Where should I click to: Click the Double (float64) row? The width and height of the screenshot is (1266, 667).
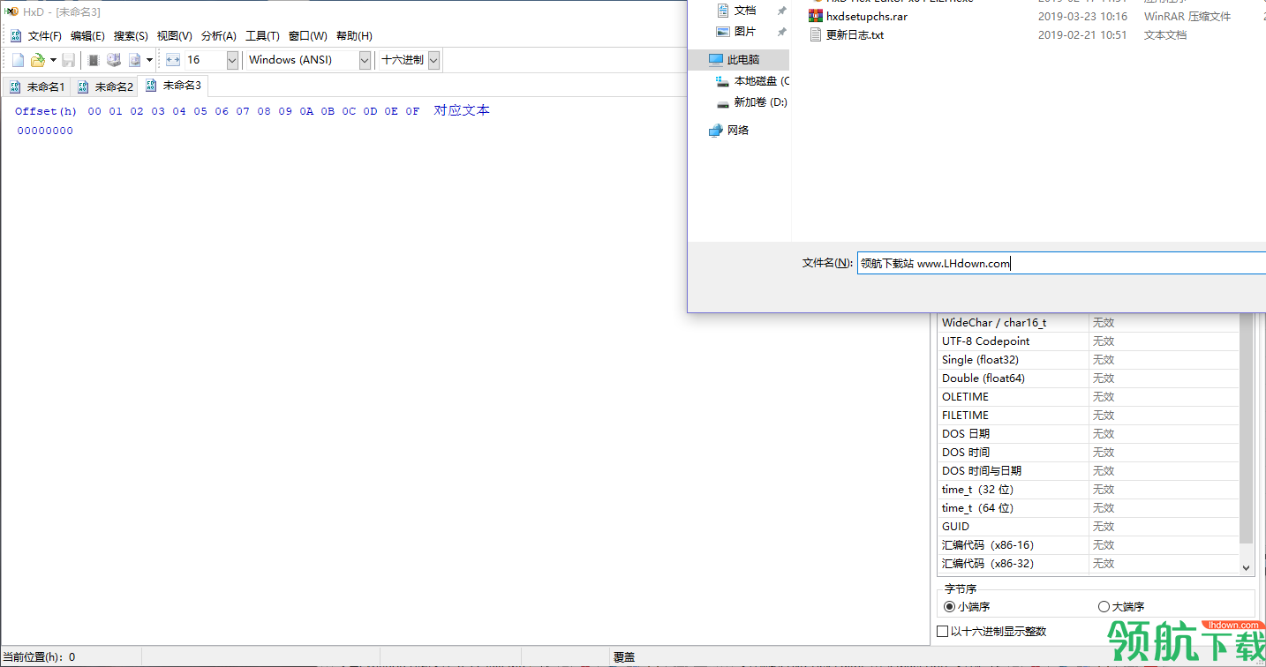click(x=1088, y=378)
